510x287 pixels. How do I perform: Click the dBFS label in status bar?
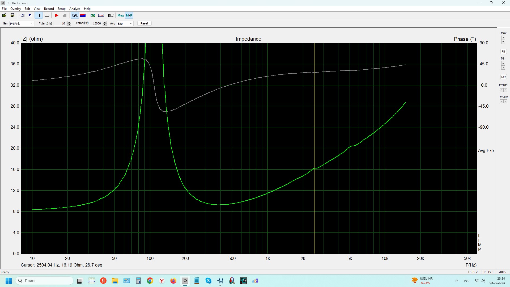pyautogui.click(x=503, y=272)
